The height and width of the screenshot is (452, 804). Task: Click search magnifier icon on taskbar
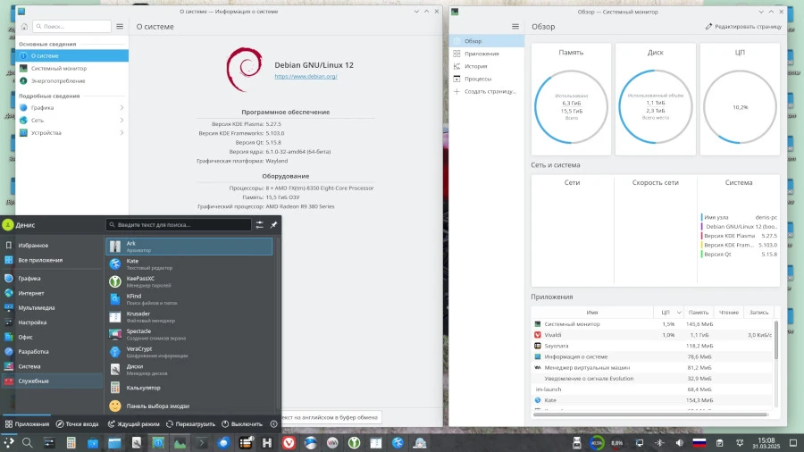[27, 442]
